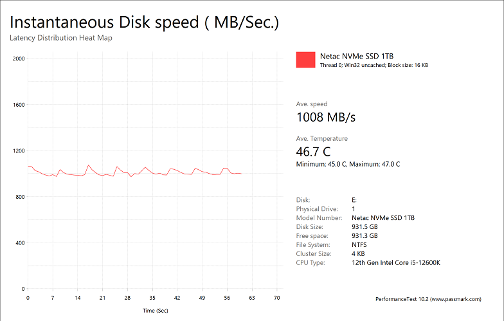Click the 1008 MB/s average speed value
504x321 pixels.
325,117
